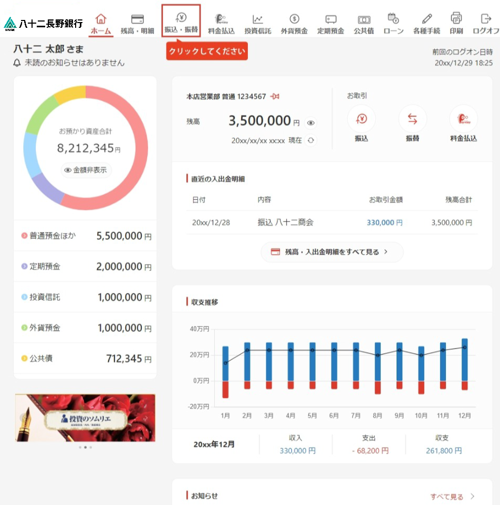Refresh balance with the reload icon

pyautogui.click(x=311, y=140)
